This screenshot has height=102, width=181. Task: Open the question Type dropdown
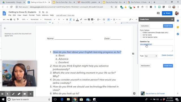[151, 56]
